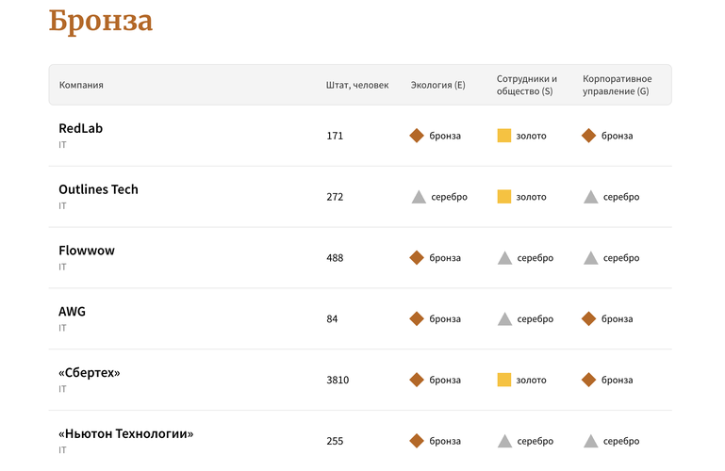Click the «Экология (E)» column header

click(438, 85)
